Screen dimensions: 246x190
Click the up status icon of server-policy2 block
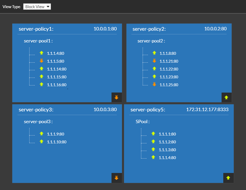coord(226,97)
